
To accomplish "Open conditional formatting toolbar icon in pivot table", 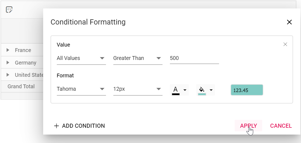I will 9,10.
